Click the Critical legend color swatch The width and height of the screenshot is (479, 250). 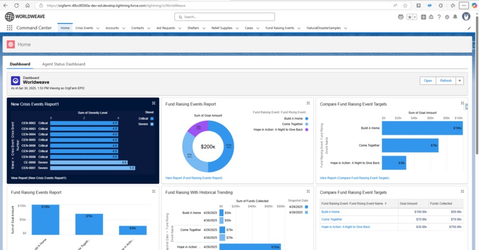tap(152, 118)
